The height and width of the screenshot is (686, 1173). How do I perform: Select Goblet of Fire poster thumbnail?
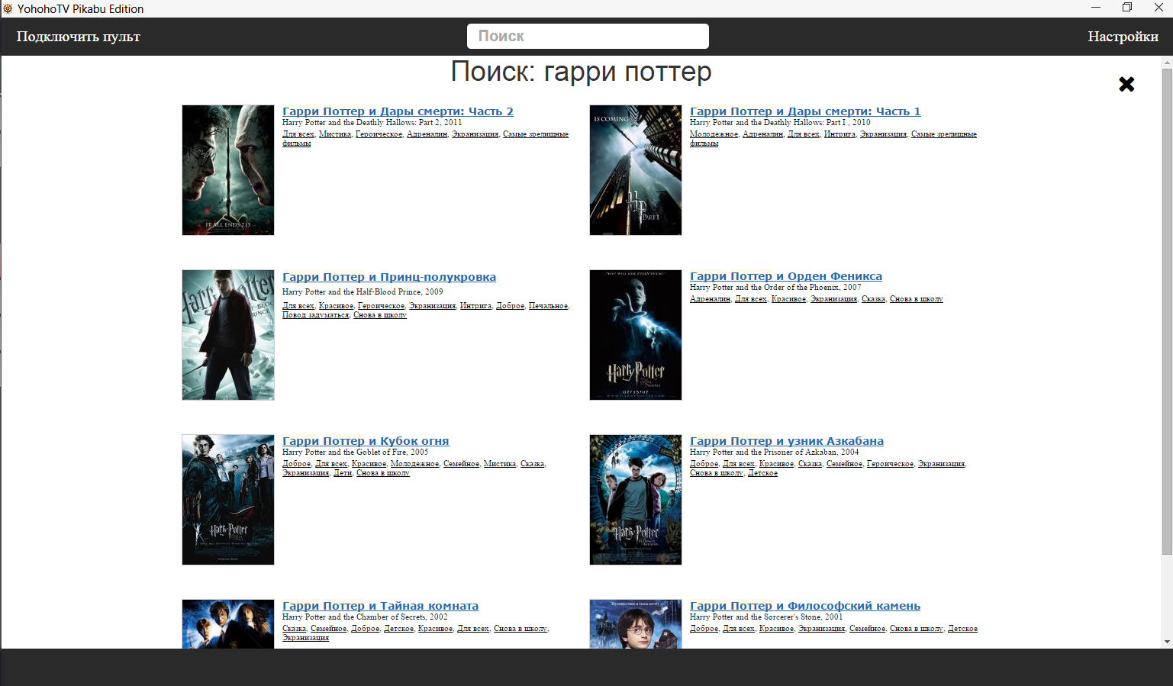click(228, 500)
